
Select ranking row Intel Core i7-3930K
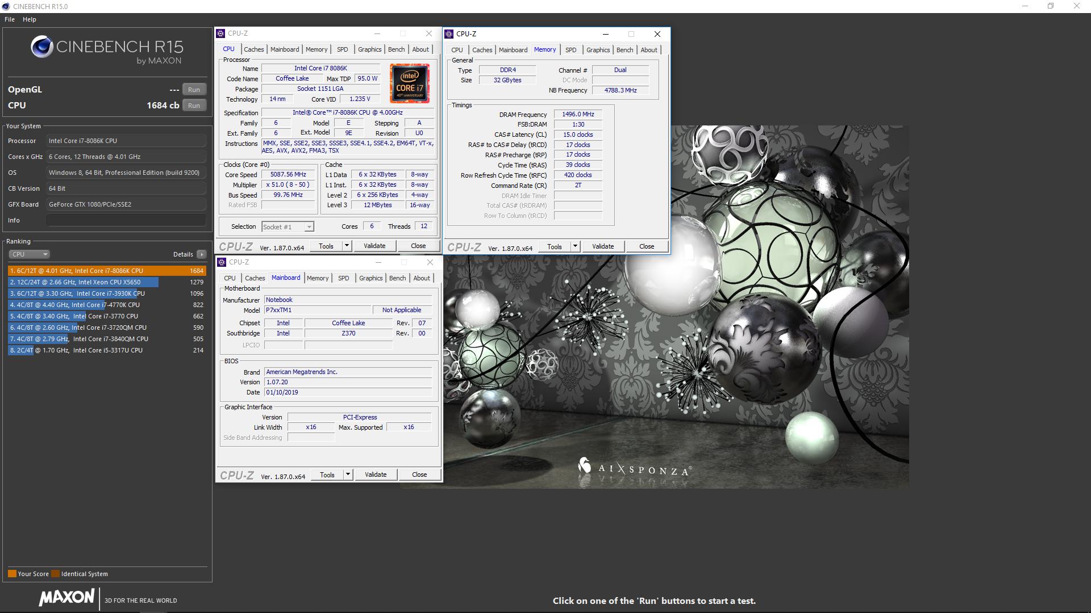[107, 293]
